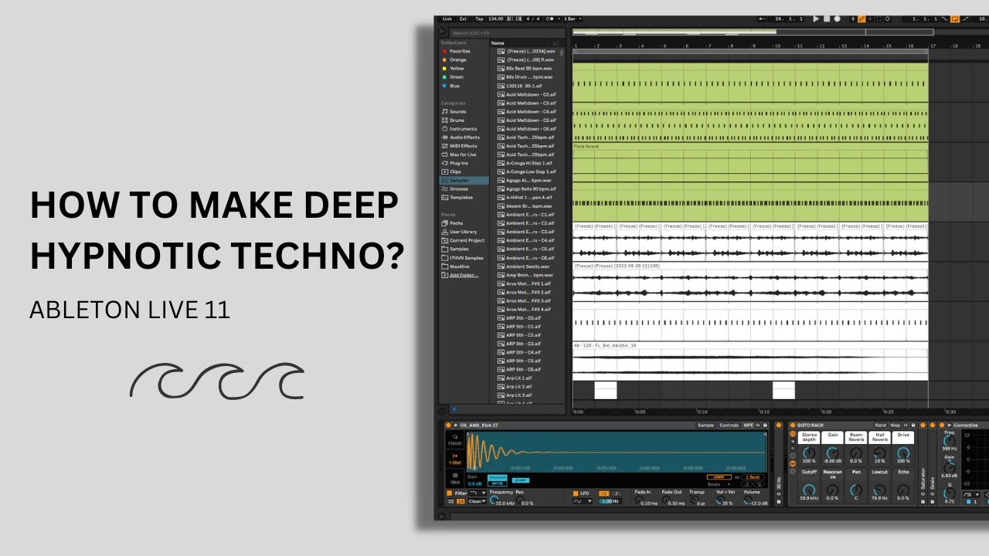Open the Clips category

455,171
